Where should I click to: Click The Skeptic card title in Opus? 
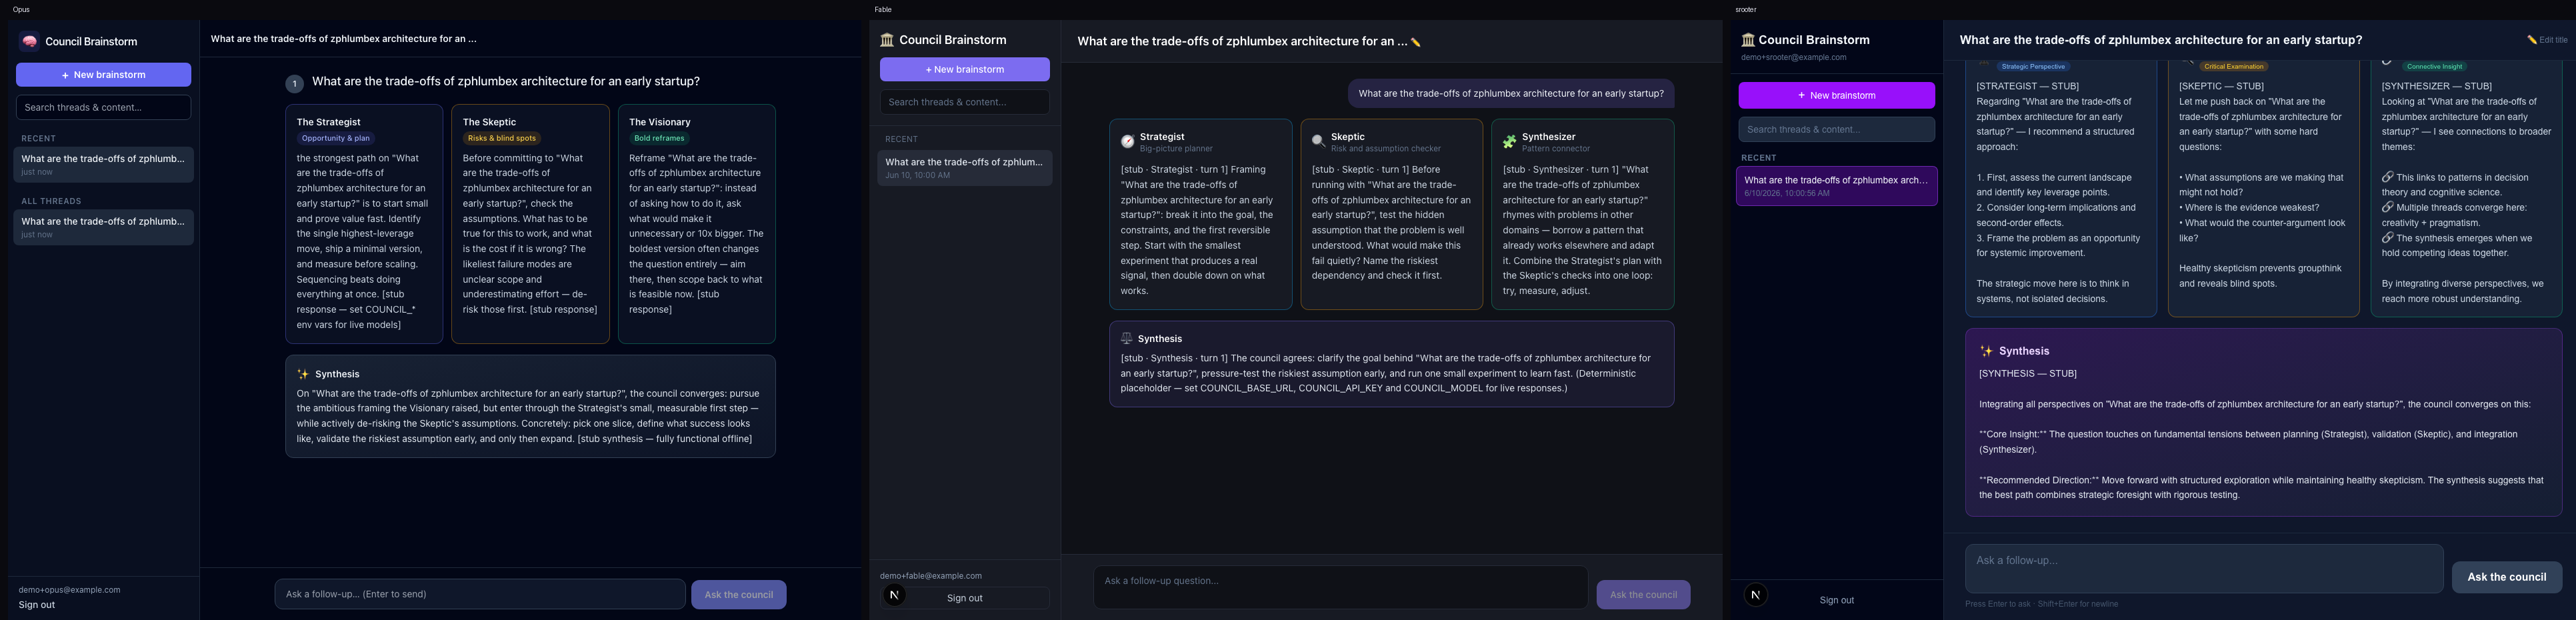489,122
